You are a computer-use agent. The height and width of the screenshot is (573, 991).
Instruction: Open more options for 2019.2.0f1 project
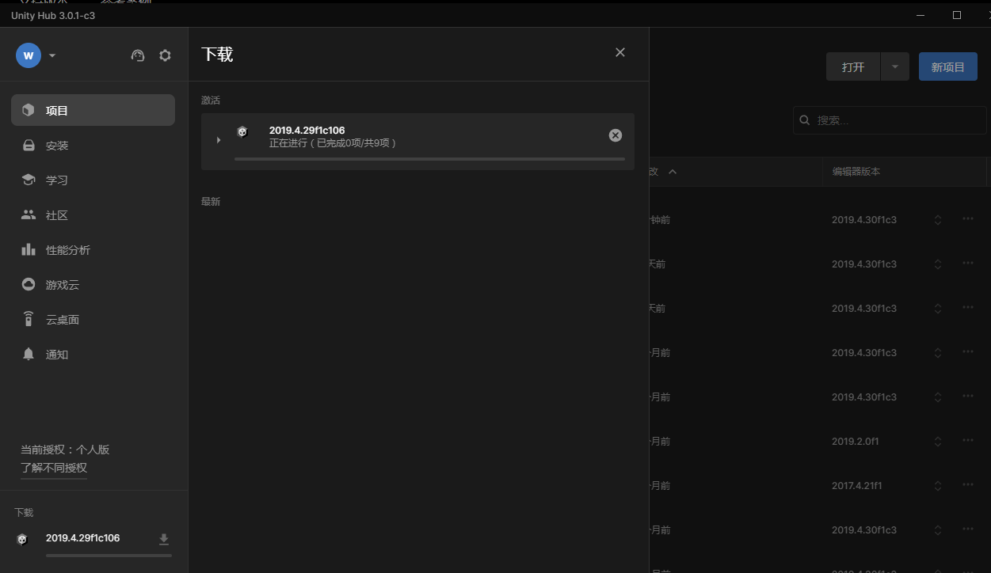(x=968, y=441)
